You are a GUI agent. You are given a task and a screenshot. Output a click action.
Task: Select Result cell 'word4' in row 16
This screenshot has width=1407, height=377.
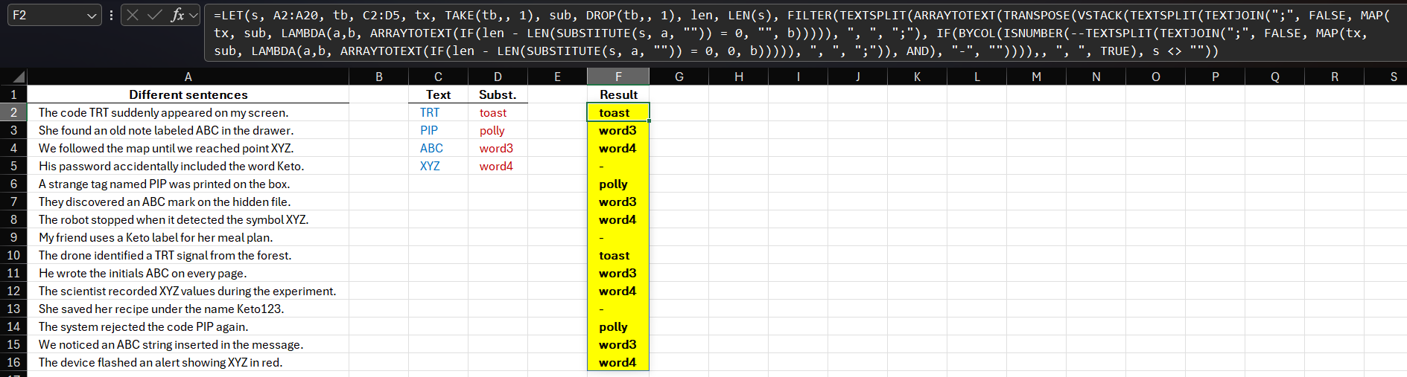pyautogui.click(x=618, y=362)
